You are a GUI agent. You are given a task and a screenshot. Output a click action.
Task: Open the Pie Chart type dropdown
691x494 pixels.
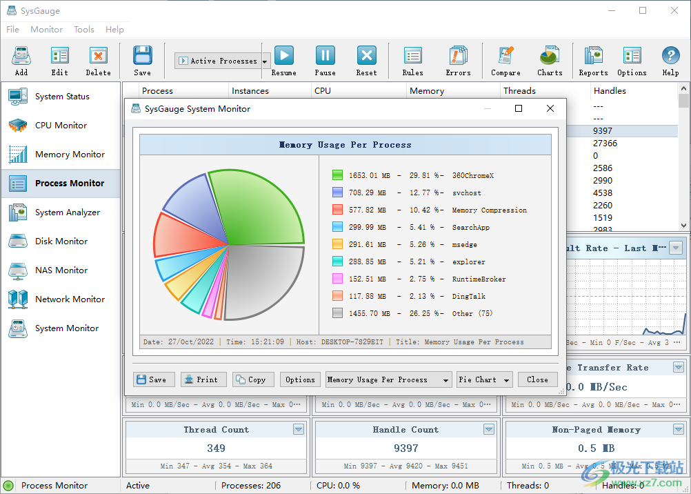point(484,379)
